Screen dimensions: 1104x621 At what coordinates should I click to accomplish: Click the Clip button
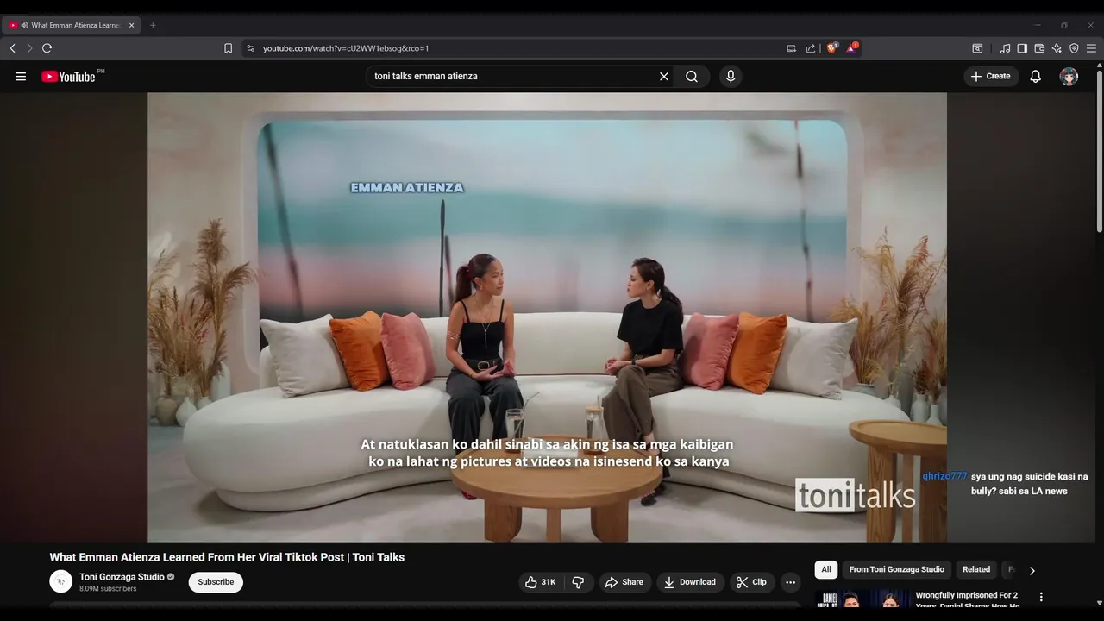pos(751,582)
